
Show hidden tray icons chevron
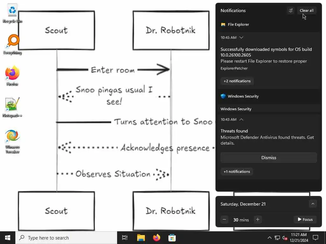[x=269, y=238]
